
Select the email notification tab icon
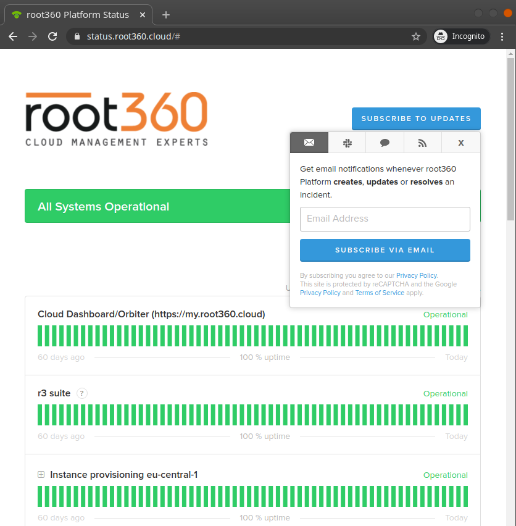[x=309, y=143]
